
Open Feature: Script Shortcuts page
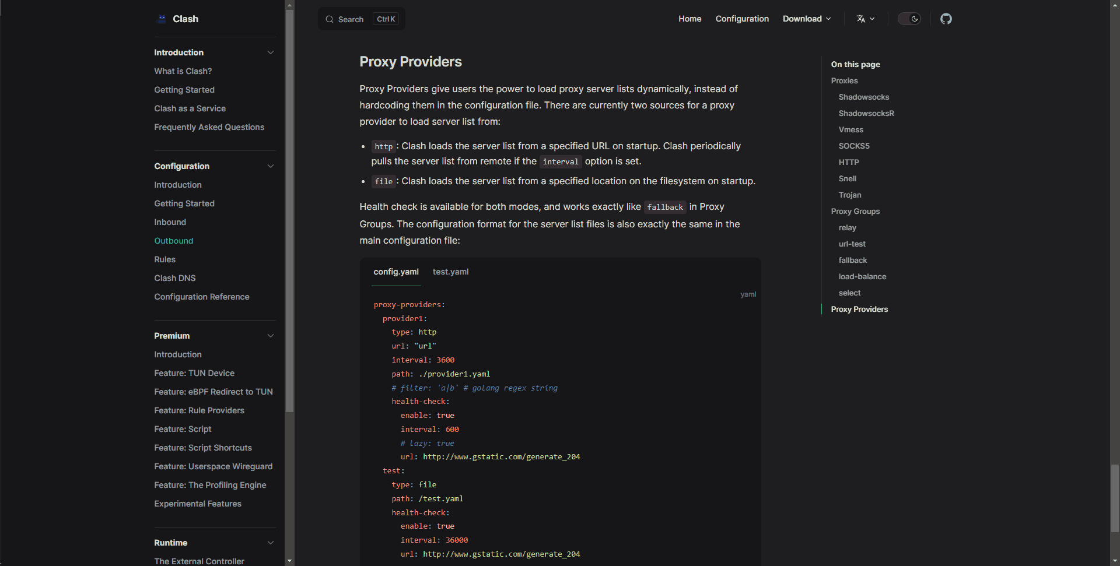pos(203,448)
